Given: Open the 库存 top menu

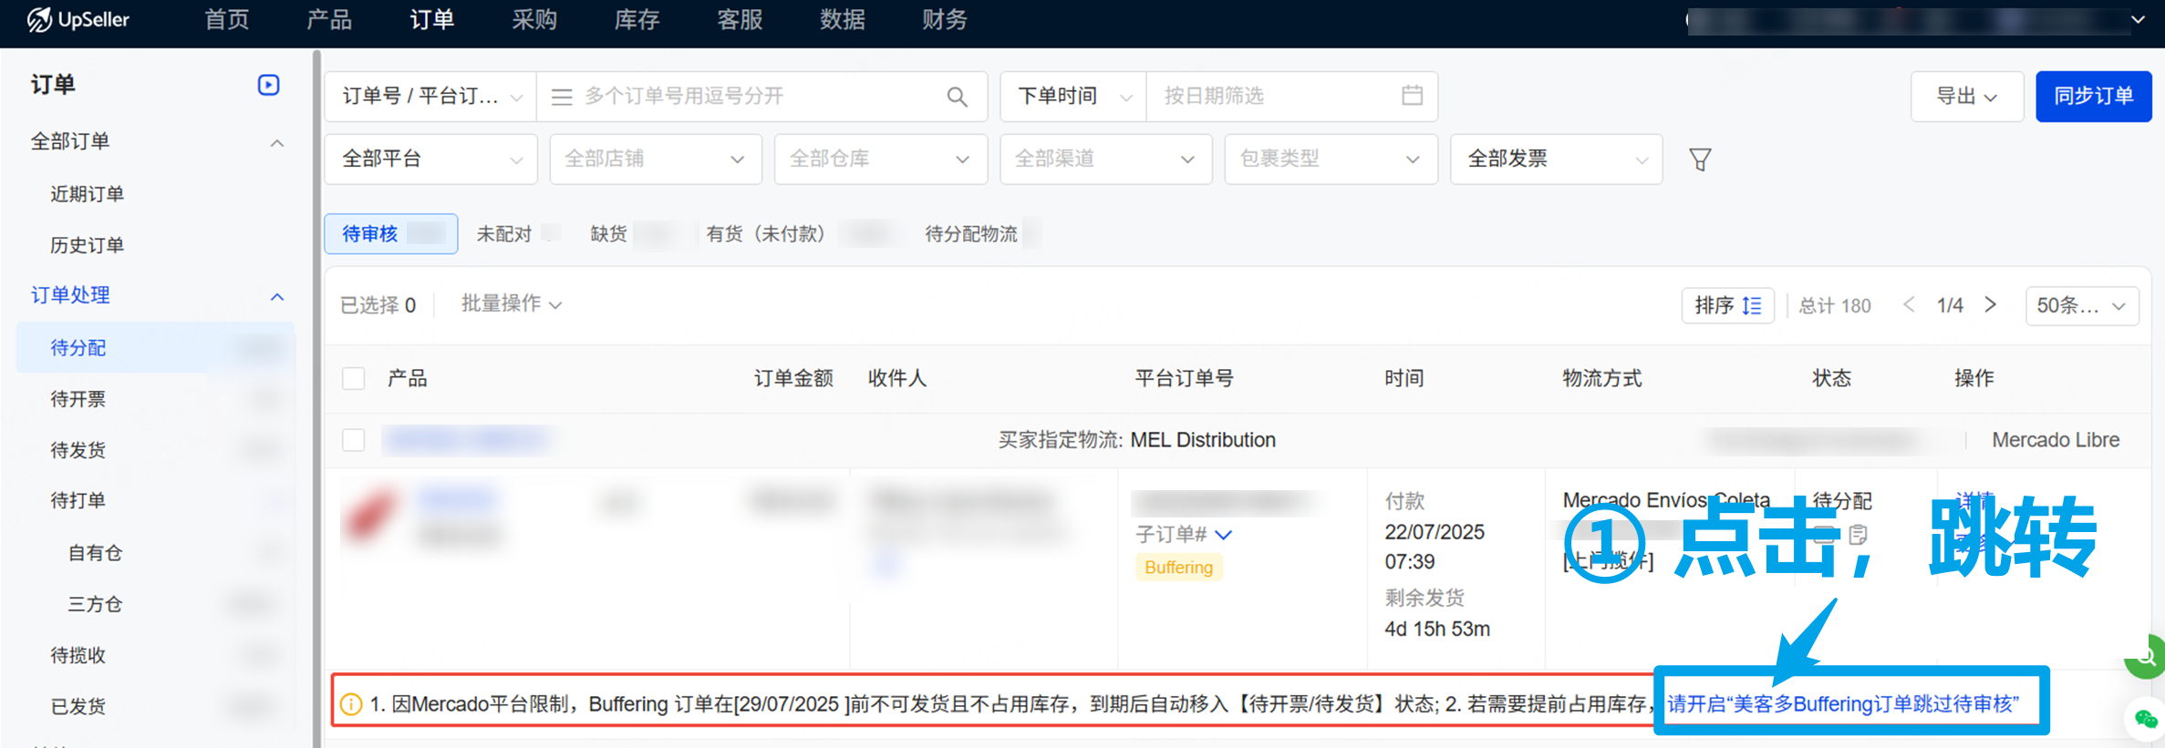Looking at the screenshot, I should 637,19.
